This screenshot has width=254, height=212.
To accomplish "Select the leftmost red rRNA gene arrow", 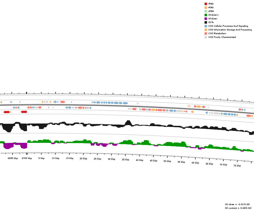I will pos(6,112).
